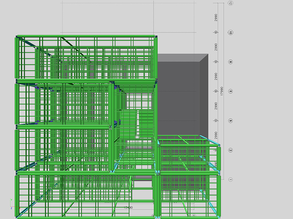
Task: Select the 2990 dimension between grids 12 and 10
Action: [216, 18]
